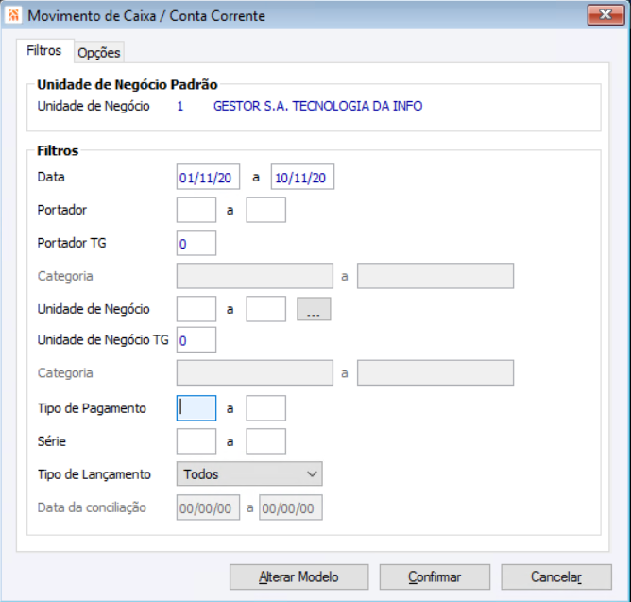This screenshot has width=631, height=602.
Task: Click the Portador TG field
Action: tap(196, 243)
